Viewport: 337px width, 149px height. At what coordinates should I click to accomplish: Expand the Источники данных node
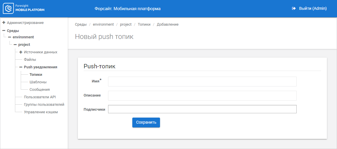pyautogui.click(x=21, y=52)
